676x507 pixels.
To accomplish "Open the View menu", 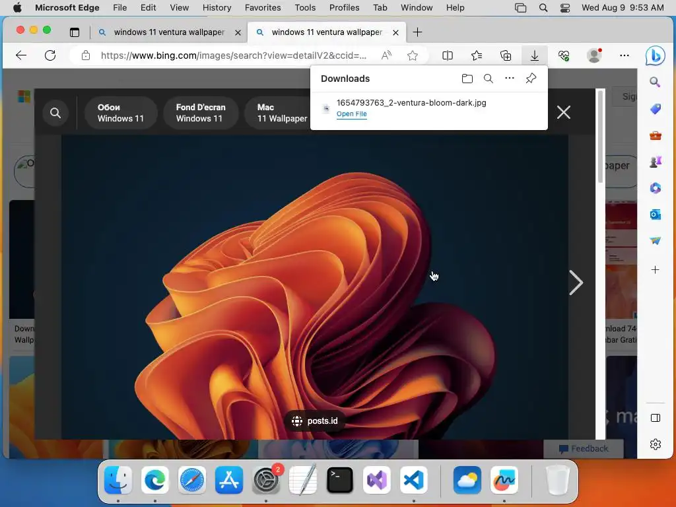I will pos(179,8).
